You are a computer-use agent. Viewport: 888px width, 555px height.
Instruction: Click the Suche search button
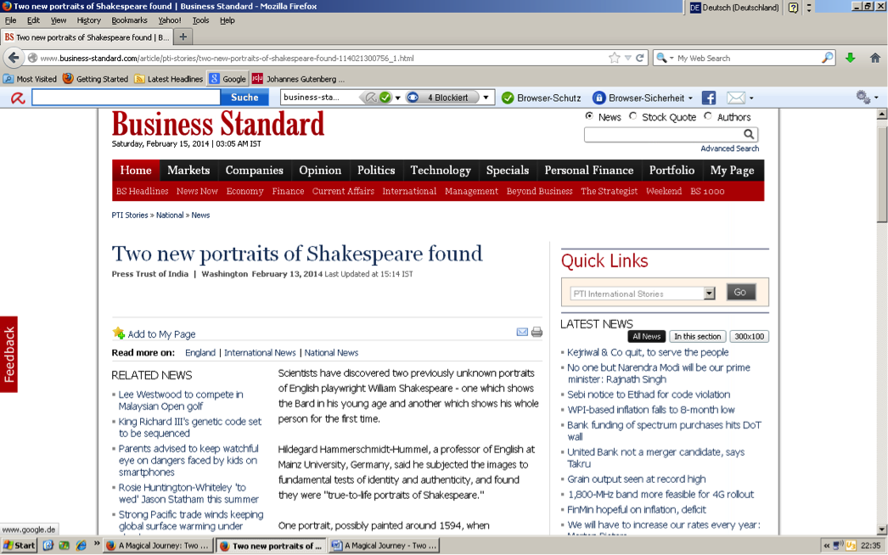click(x=244, y=98)
